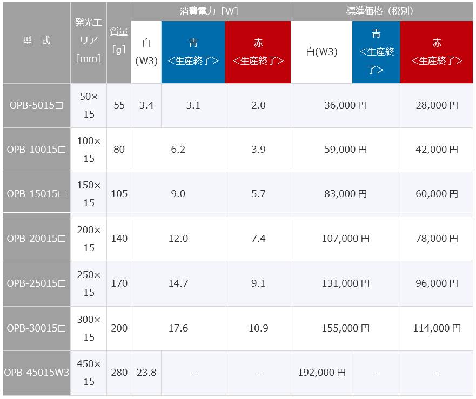Click the OPB-45015W3 model cell
The image size is (476, 399).
[x=37, y=373]
